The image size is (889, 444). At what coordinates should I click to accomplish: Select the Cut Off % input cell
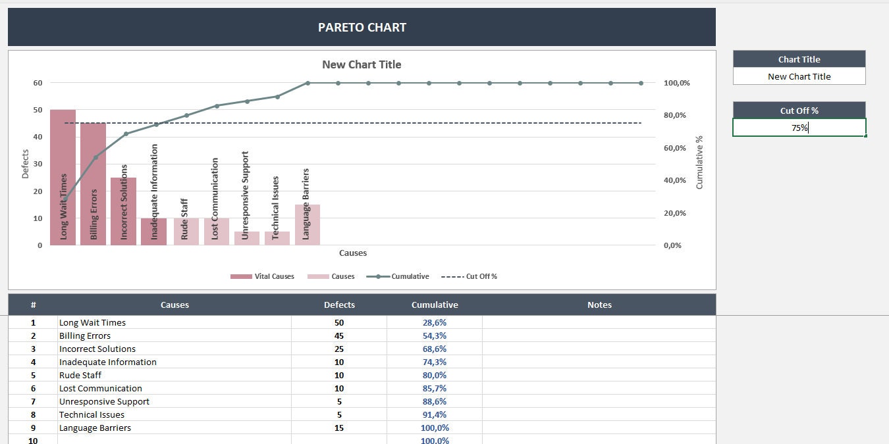click(x=799, y=128)
